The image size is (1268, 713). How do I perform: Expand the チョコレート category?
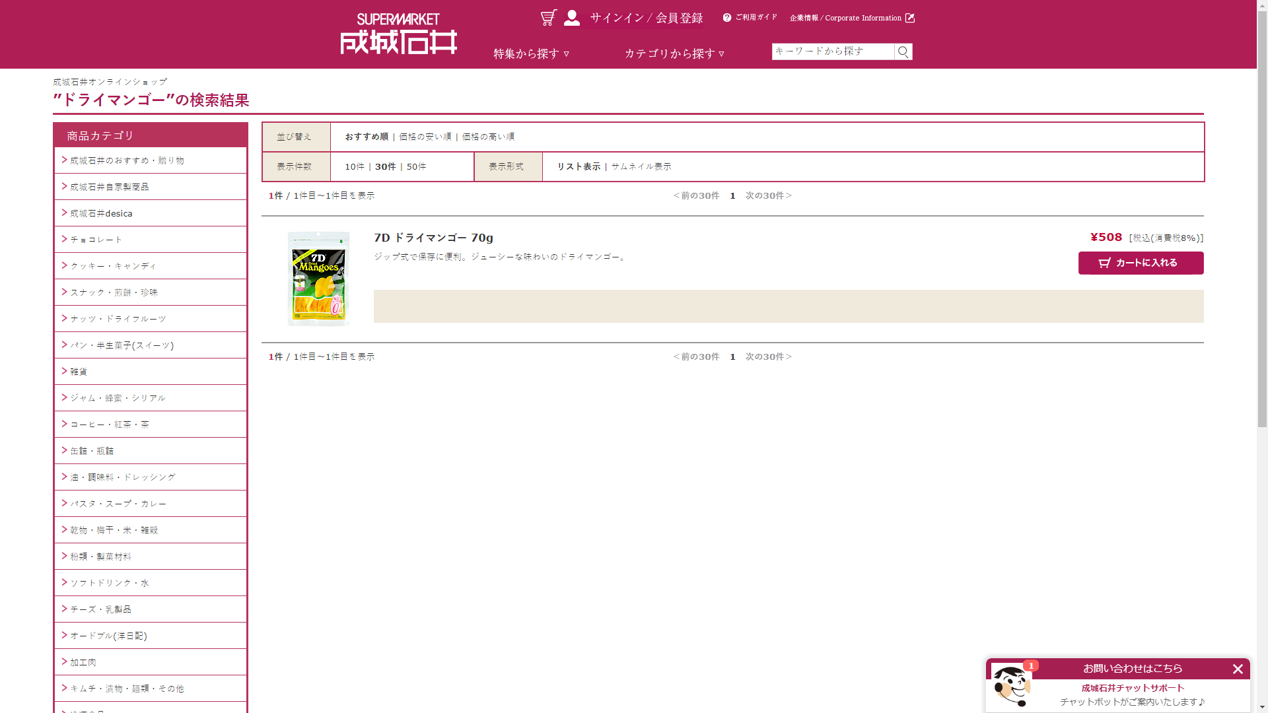(x=96, y=240)
